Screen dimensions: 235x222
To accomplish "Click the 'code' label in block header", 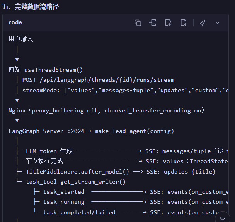I will (15, 22).
